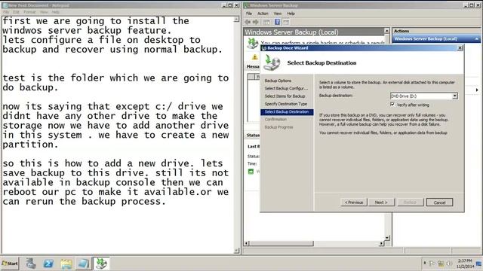This screenshot has height=271, width=483.
Task: Open the Help menu in Windows Server Backup
Action: coord(291,14)
